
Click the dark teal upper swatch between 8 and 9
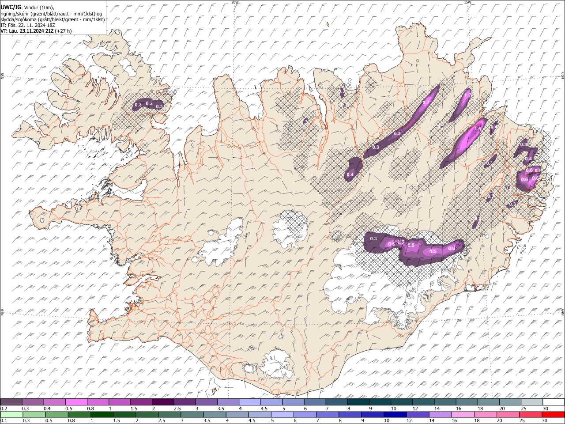[x=358, y=402]
